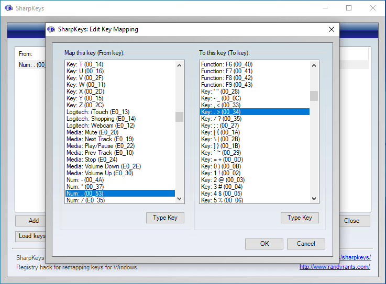Screen dimensions: 386x284
Task: Select 'Num: .' mapping row in main window
Action: point(31,65)
